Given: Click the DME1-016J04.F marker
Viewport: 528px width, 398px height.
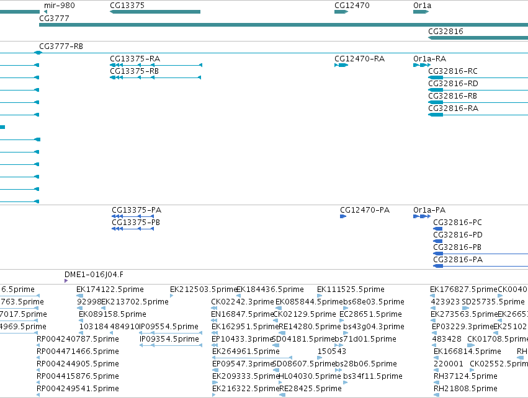Looking at the screenshot, I should 66,281.
